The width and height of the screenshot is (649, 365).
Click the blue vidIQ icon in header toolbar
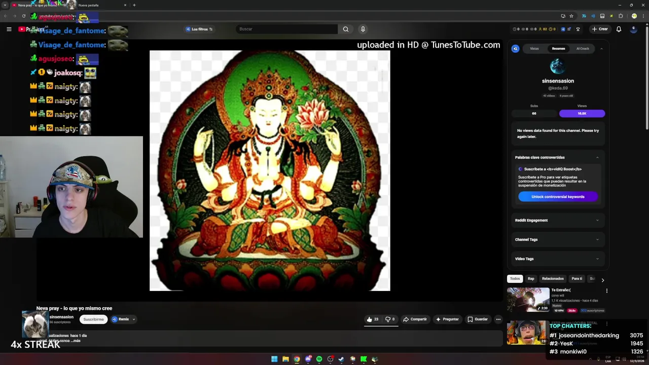click(x=563, y=29)
